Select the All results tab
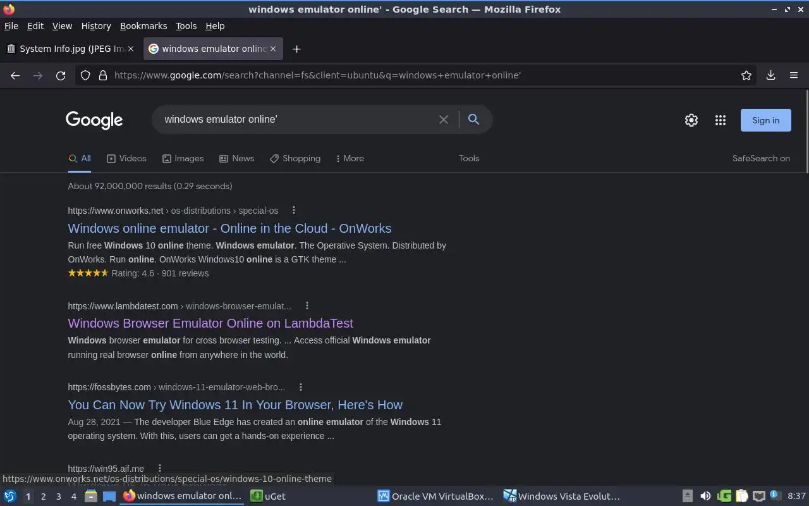The width and height of the screenshot is (809, 506). (x=80, y=158)
